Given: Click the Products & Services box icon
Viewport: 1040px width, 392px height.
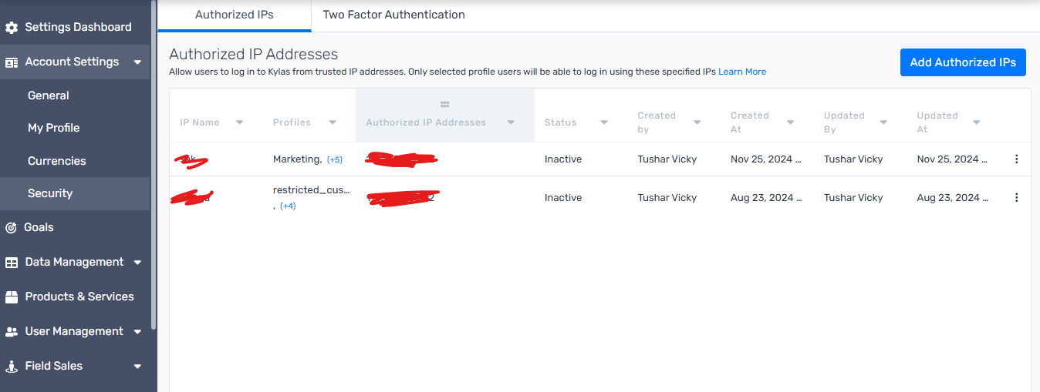Looking at the screenshot, I should coord(12,297).
